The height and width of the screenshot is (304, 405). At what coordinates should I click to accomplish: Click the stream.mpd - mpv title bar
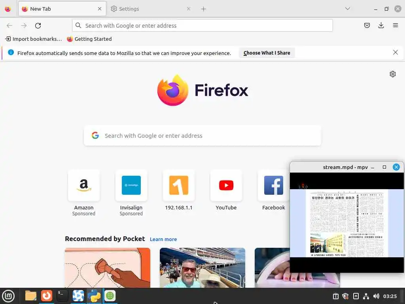coord(345,167)
